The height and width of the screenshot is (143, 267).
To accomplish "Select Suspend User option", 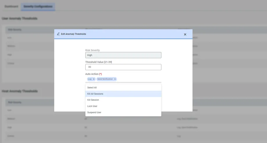I will point(123,112).
